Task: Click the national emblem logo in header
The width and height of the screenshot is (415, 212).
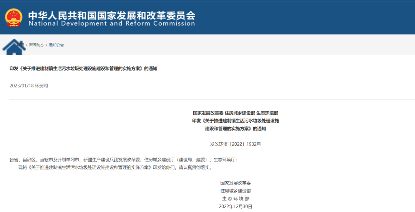Action: point(14,17)
